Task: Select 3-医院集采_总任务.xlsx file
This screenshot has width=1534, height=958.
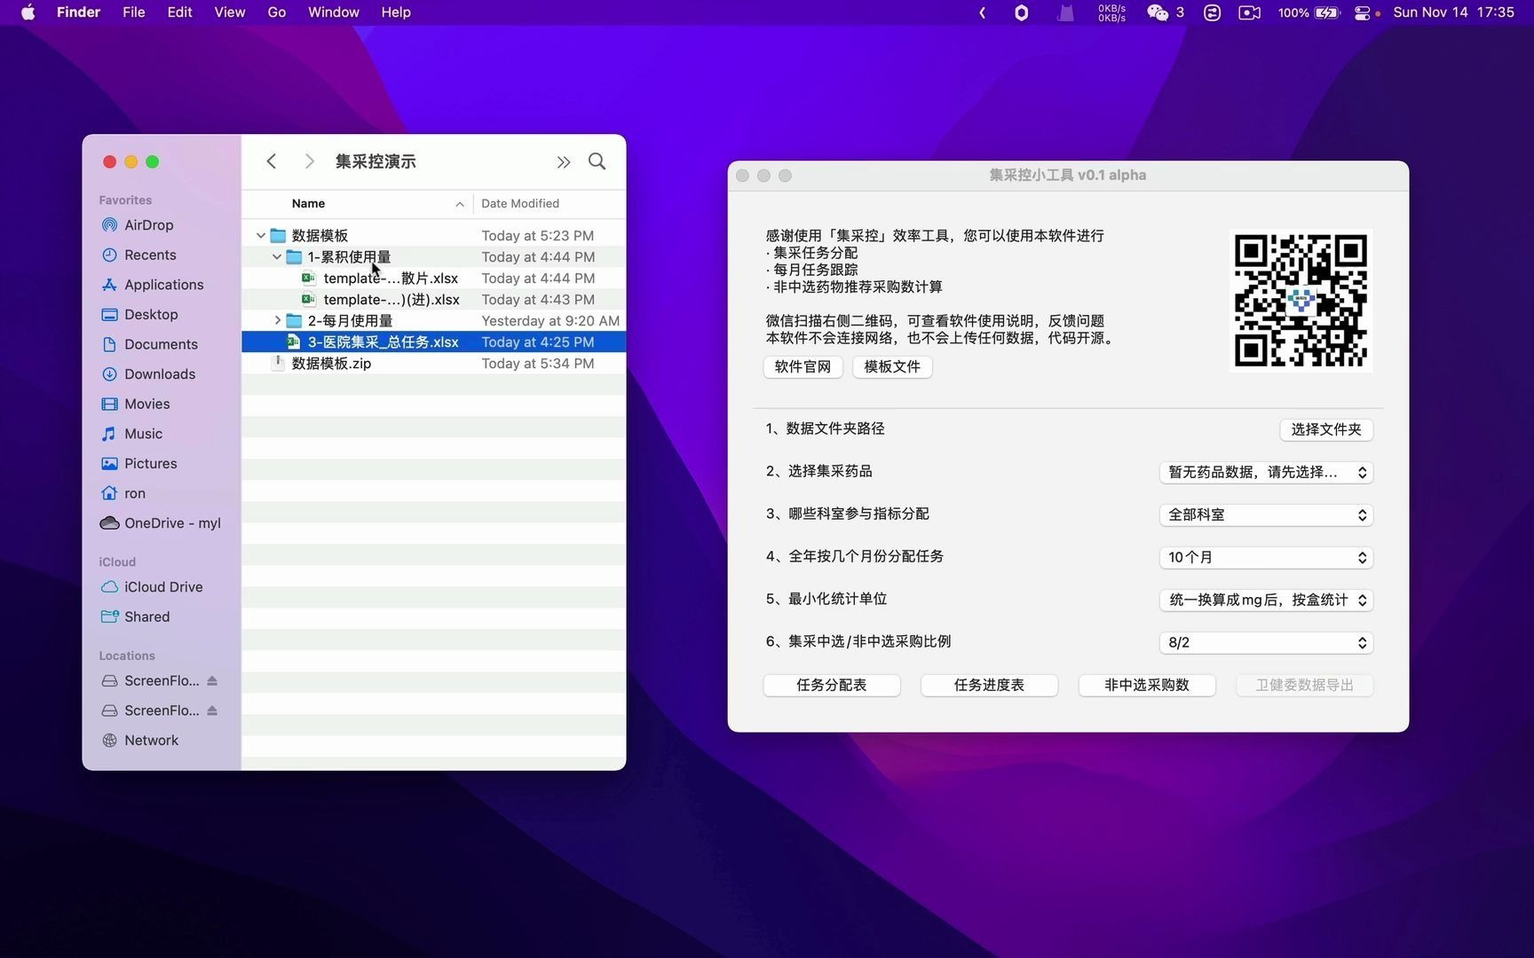Action: coord(433,342)
